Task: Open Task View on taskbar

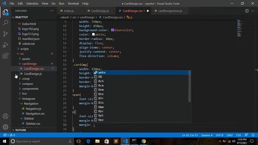Action: click(79, 141)
